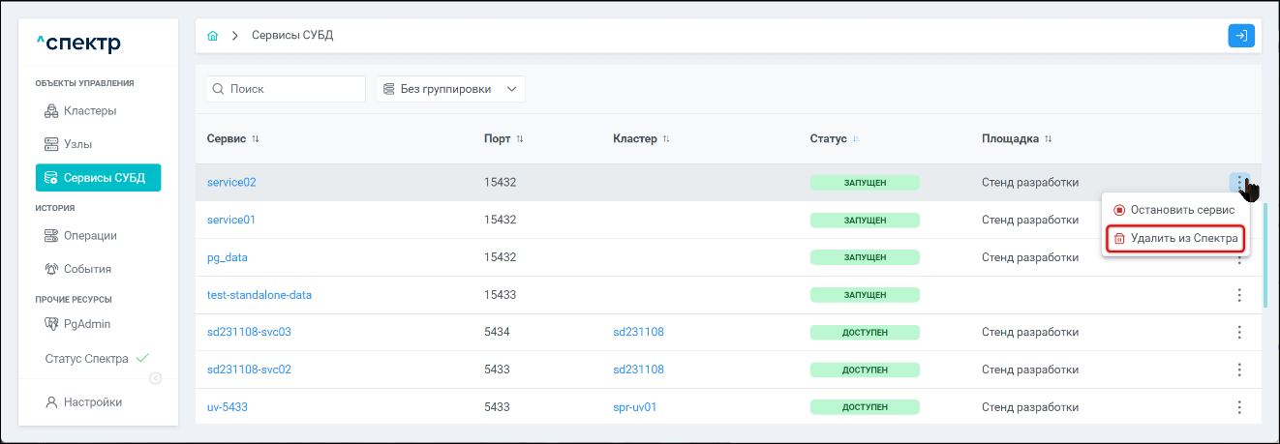Open three-dot menu for uv-5433 row
Screen dimensions: 1280x444
(x=1238, y=407)
